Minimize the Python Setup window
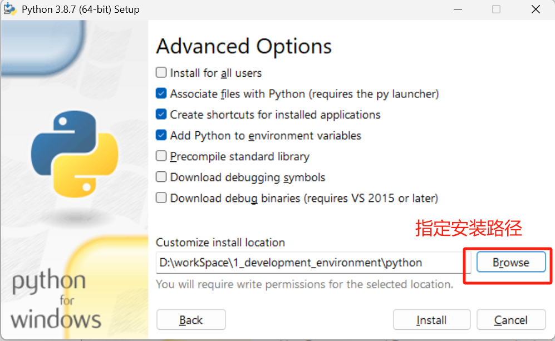555x341 pixels. (x=457, y=9)
